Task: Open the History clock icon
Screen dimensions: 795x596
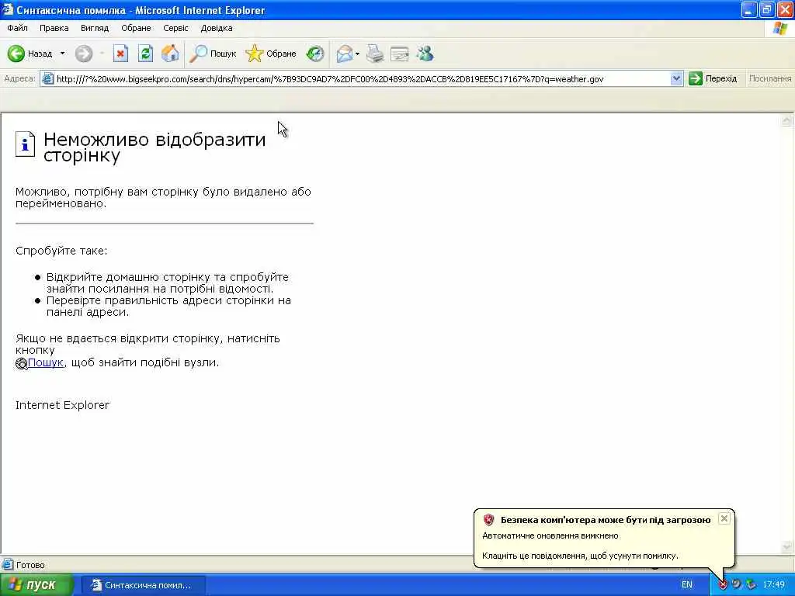Action: click(315, 54)
